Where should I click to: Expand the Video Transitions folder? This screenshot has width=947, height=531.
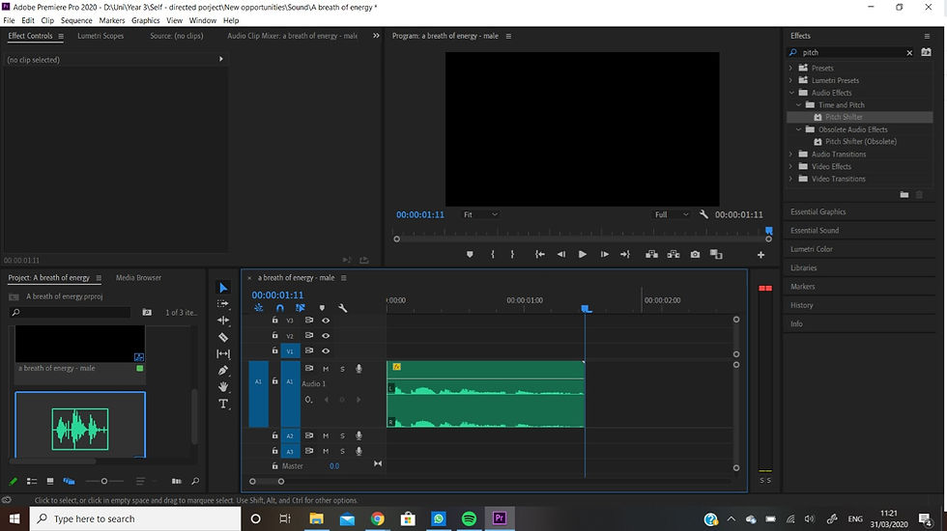point(790,179)
